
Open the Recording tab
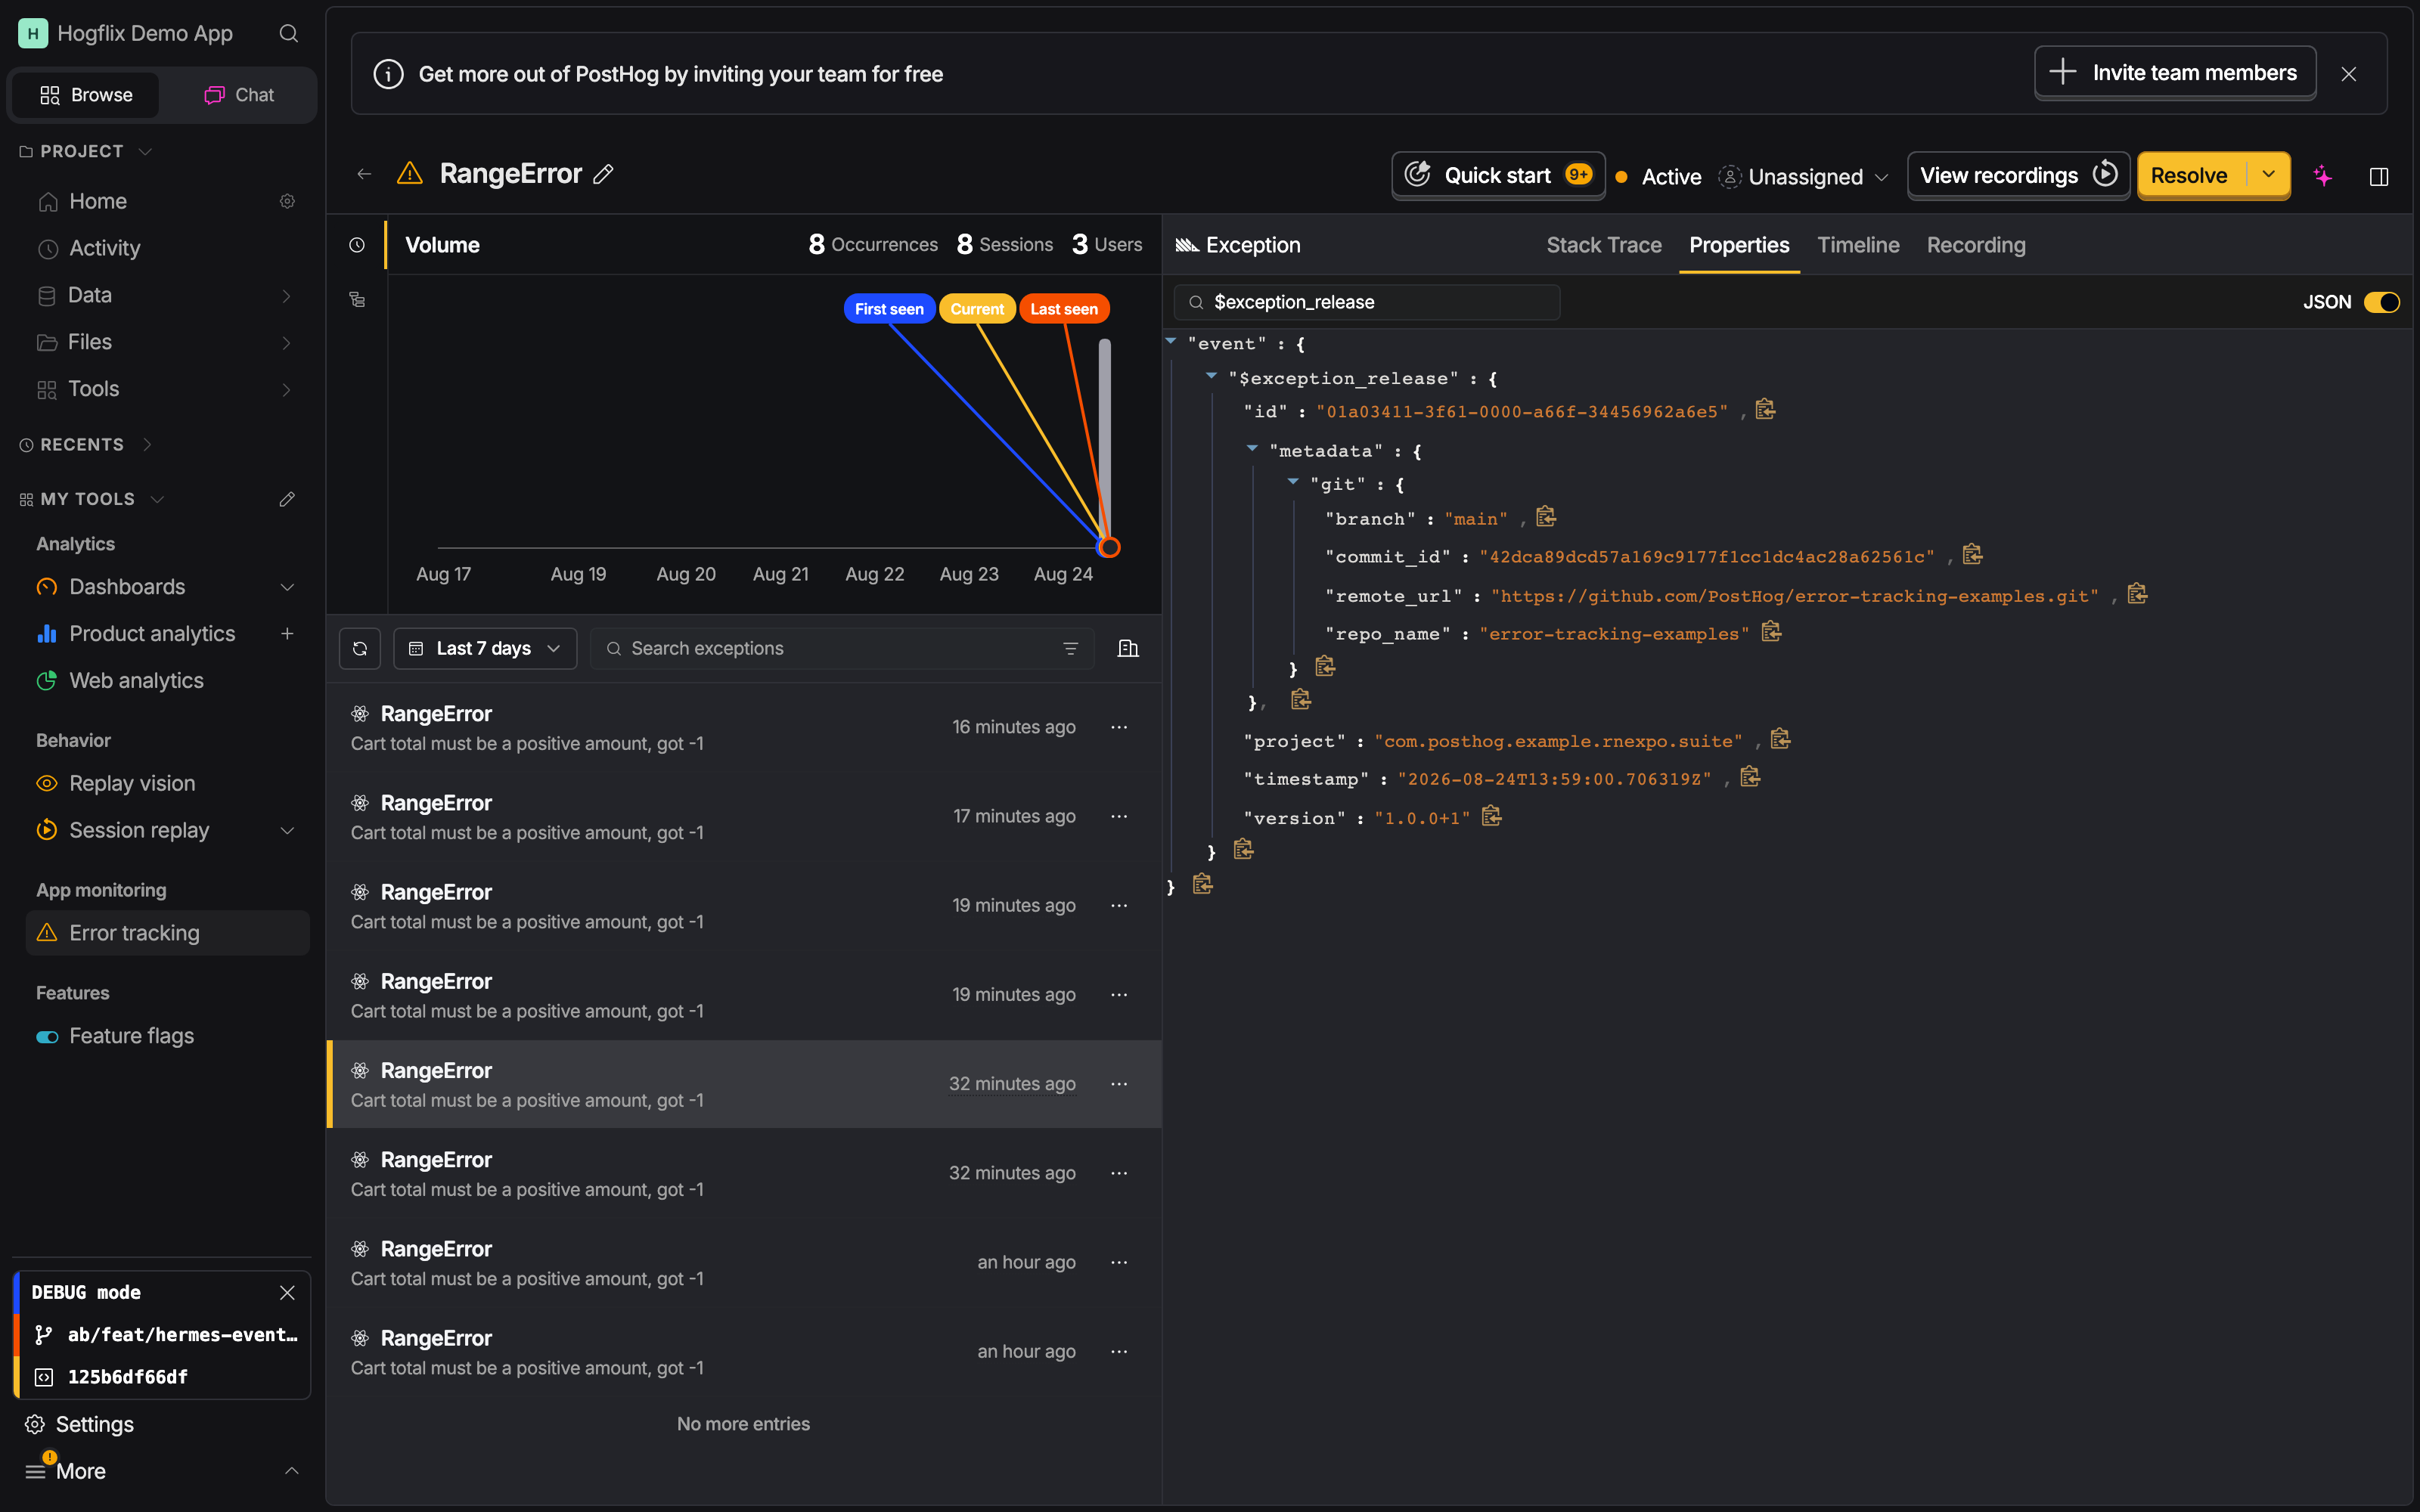click(1976, 245)
